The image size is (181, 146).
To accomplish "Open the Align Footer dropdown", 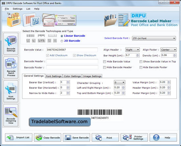I will click(168, 50).
